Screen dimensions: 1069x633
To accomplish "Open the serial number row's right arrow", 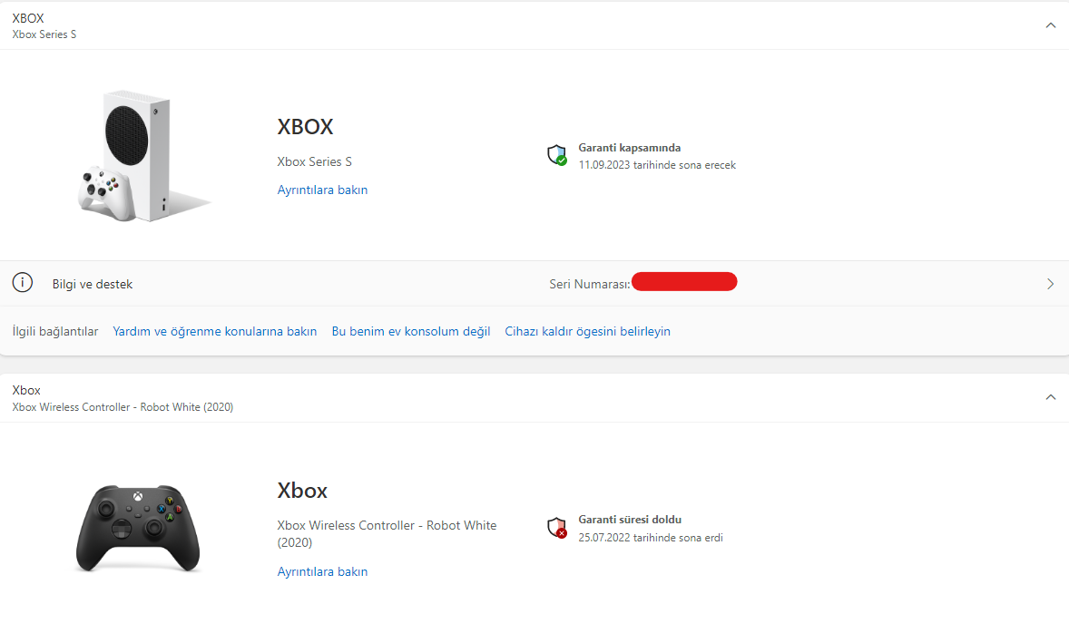I will [1050, 284].
